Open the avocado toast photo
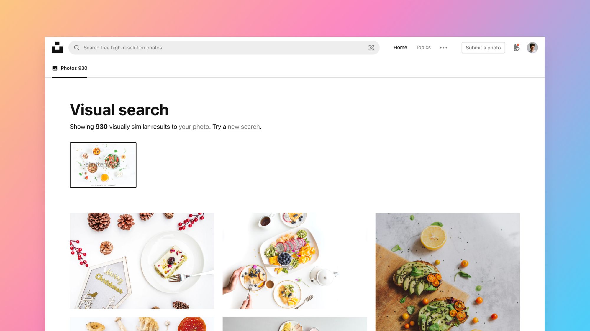 tap(448, 272)
